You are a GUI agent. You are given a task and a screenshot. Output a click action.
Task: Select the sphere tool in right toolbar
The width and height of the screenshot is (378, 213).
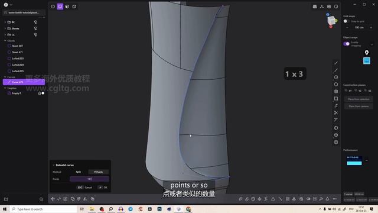click(336, 128)
